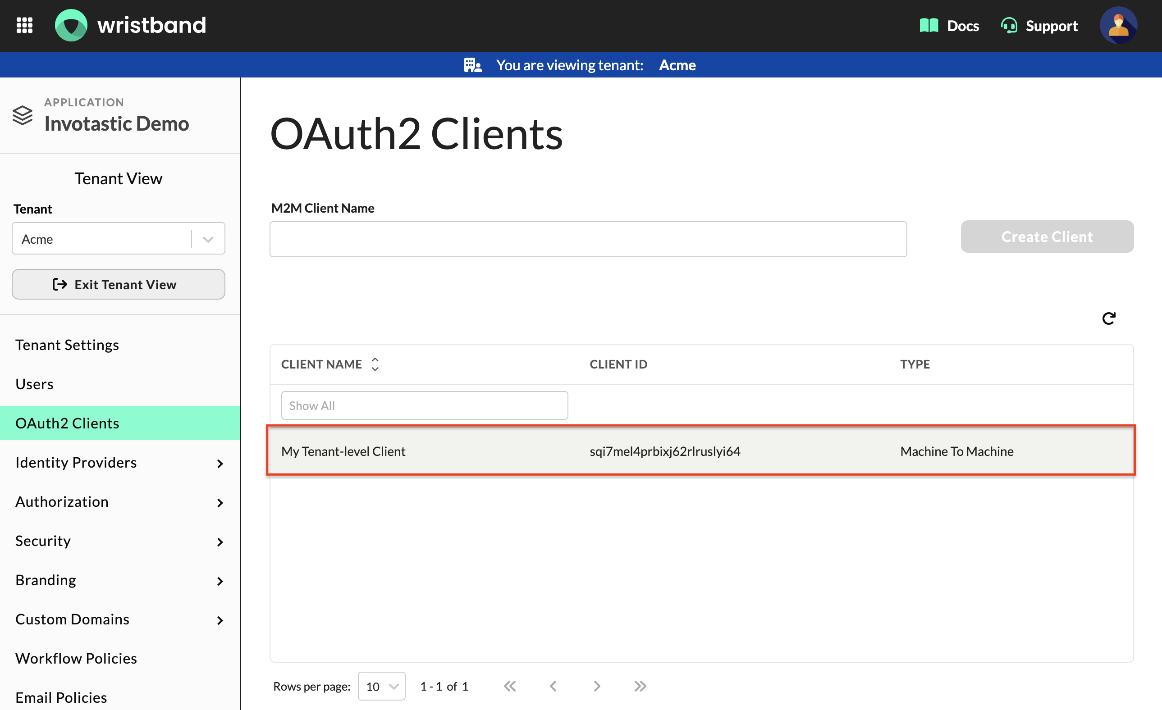The width and height of the screenshot is (1162, 710).
Task: Expand the Branding submenu
Action: click(x=220, y=581)
